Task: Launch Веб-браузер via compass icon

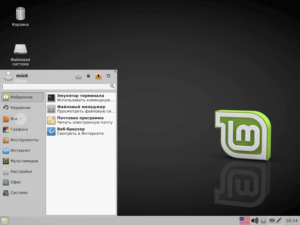Action: pos(51,131)
